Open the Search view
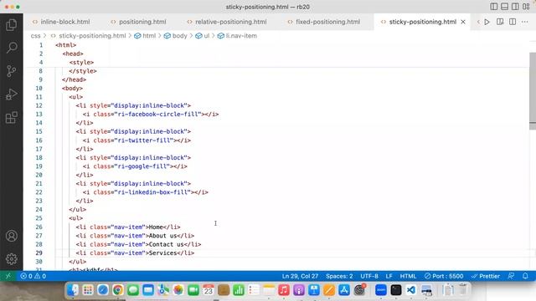 tap(11, 48)
